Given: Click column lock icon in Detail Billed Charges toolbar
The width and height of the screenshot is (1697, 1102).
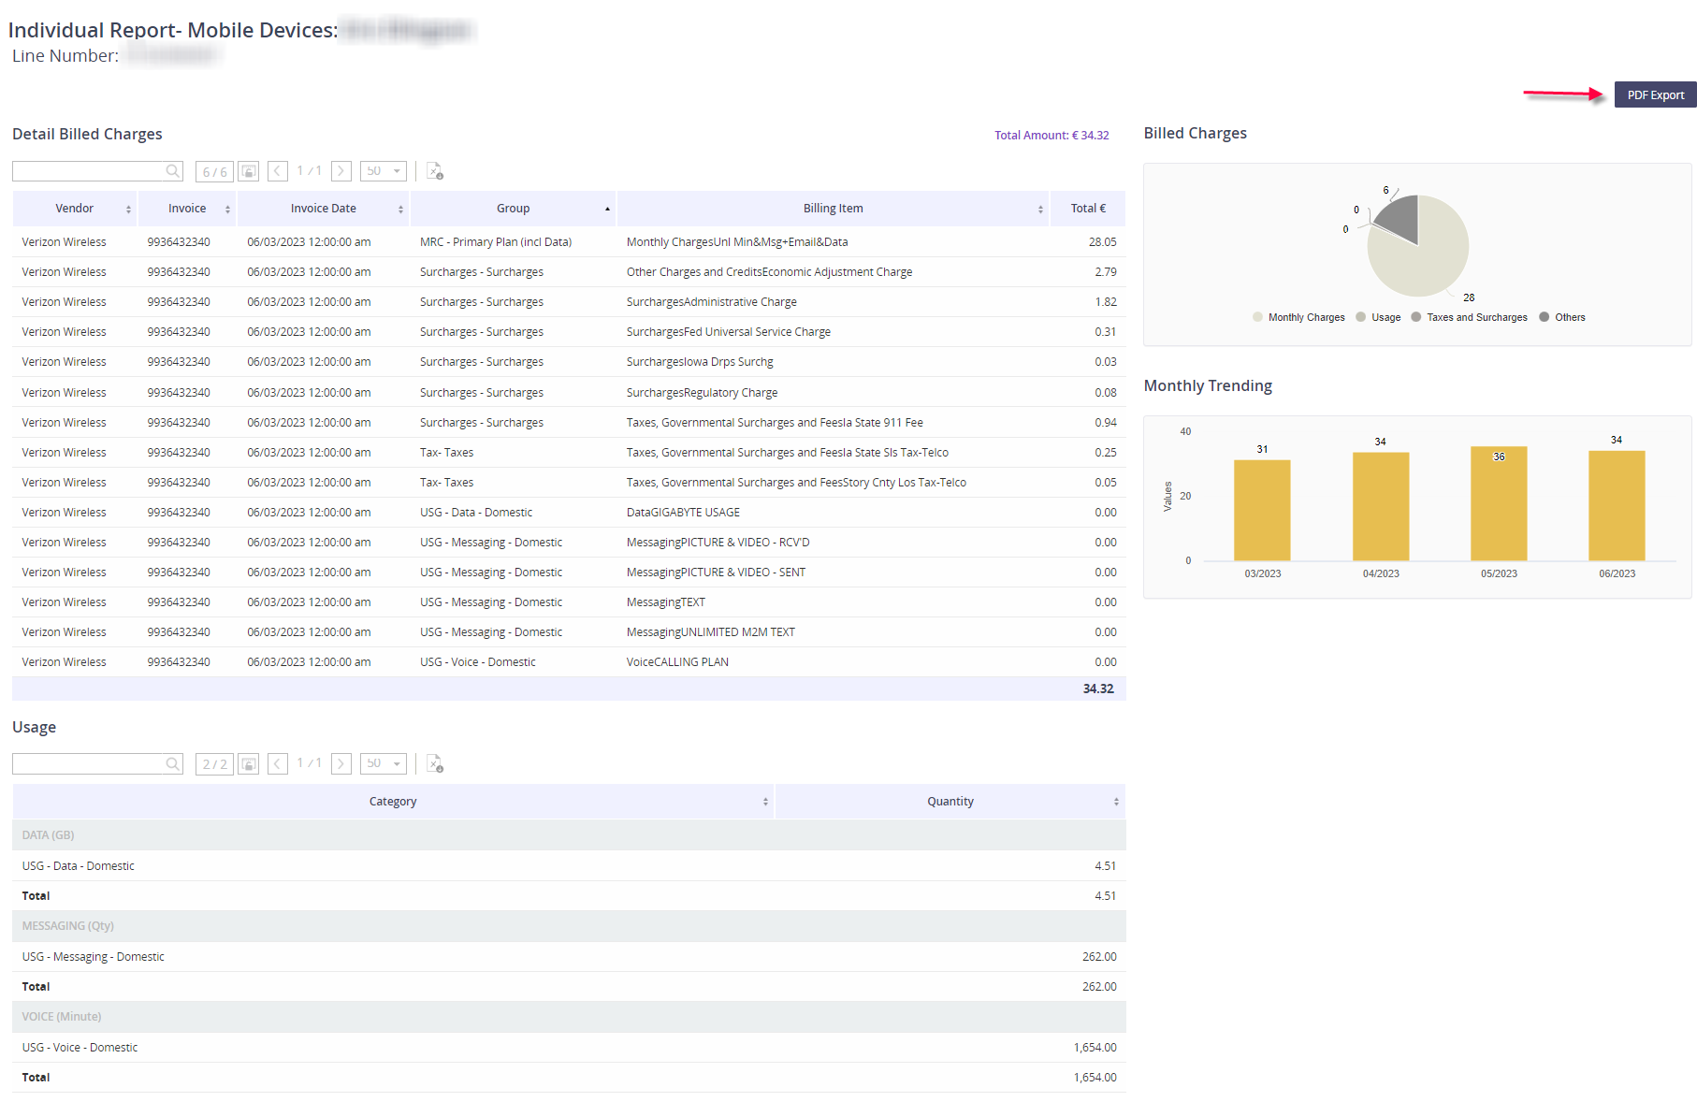Looking at the screenshot, I should [x=248, y=171].
